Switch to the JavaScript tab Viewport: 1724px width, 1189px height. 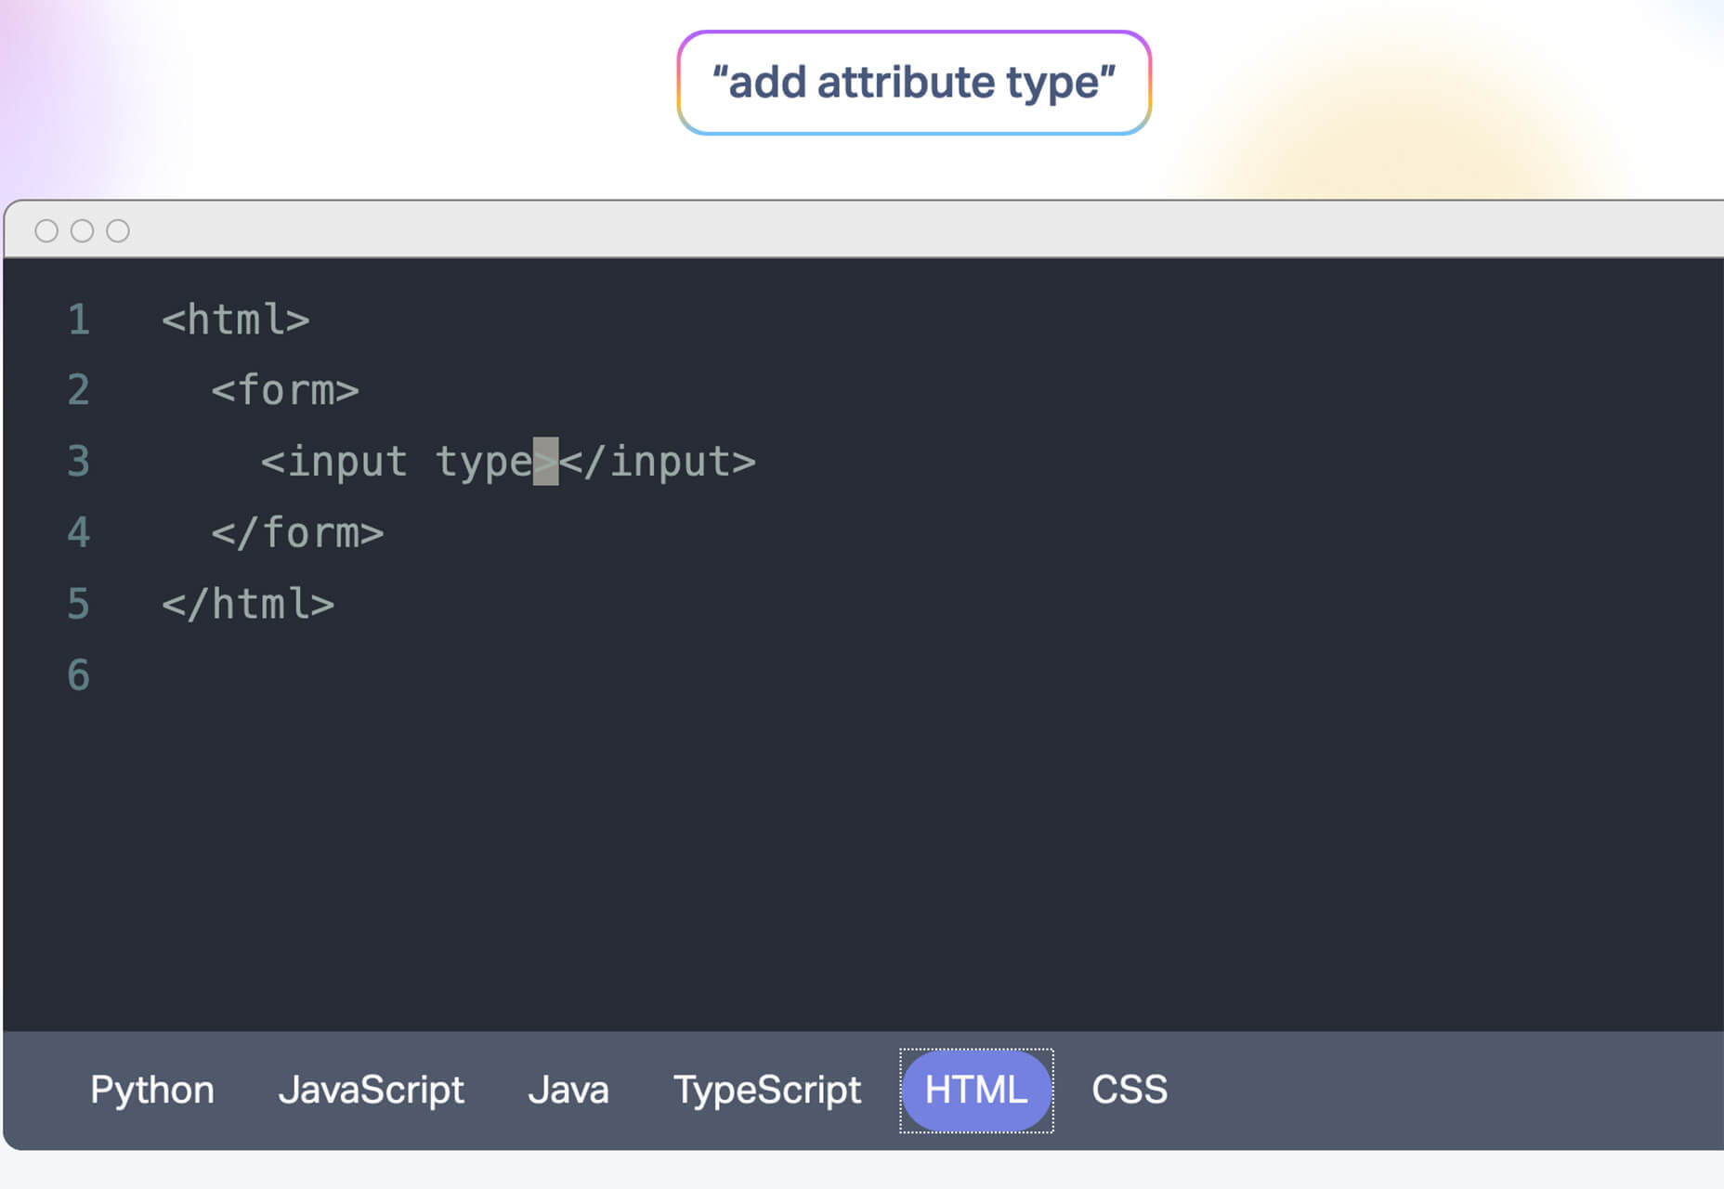371,1090
